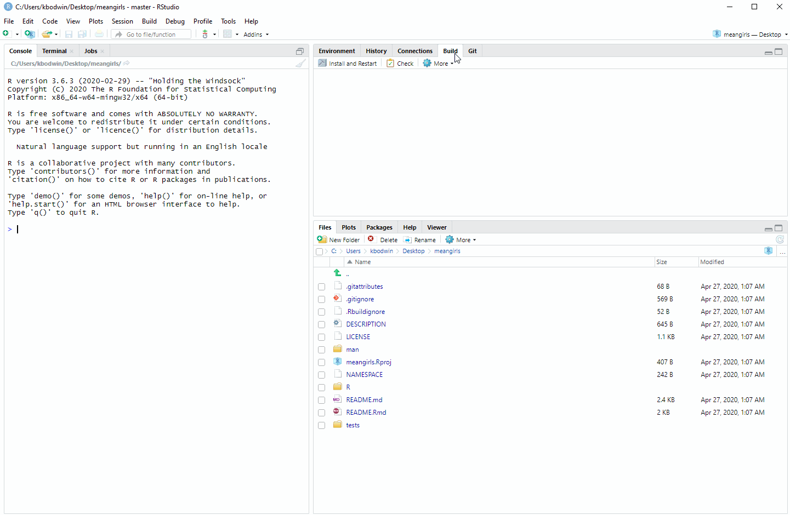Click the create new project icon

[30, 35]
